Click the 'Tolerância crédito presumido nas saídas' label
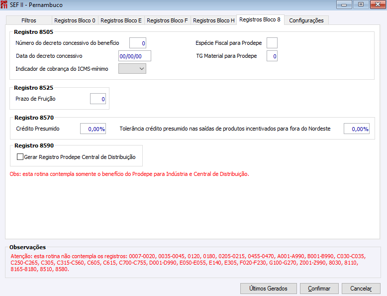Viewport: 387px width, 296px height. tap(225, 129)
